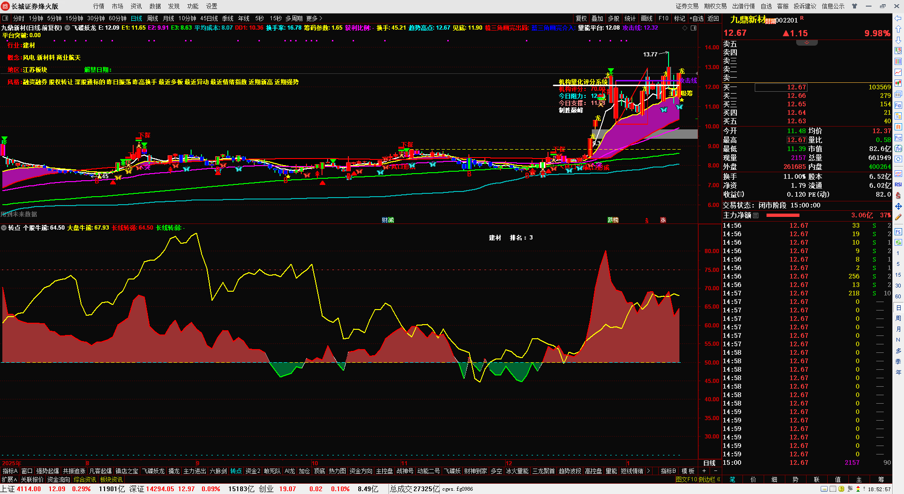Open the f(x) formula manager icon
This screenshot has height=494, width=904.
tap(898, 149)
